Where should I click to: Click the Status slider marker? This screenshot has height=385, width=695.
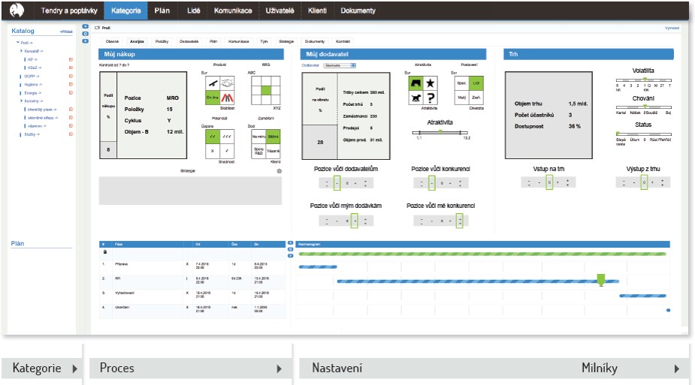click(x=618, y=133)
